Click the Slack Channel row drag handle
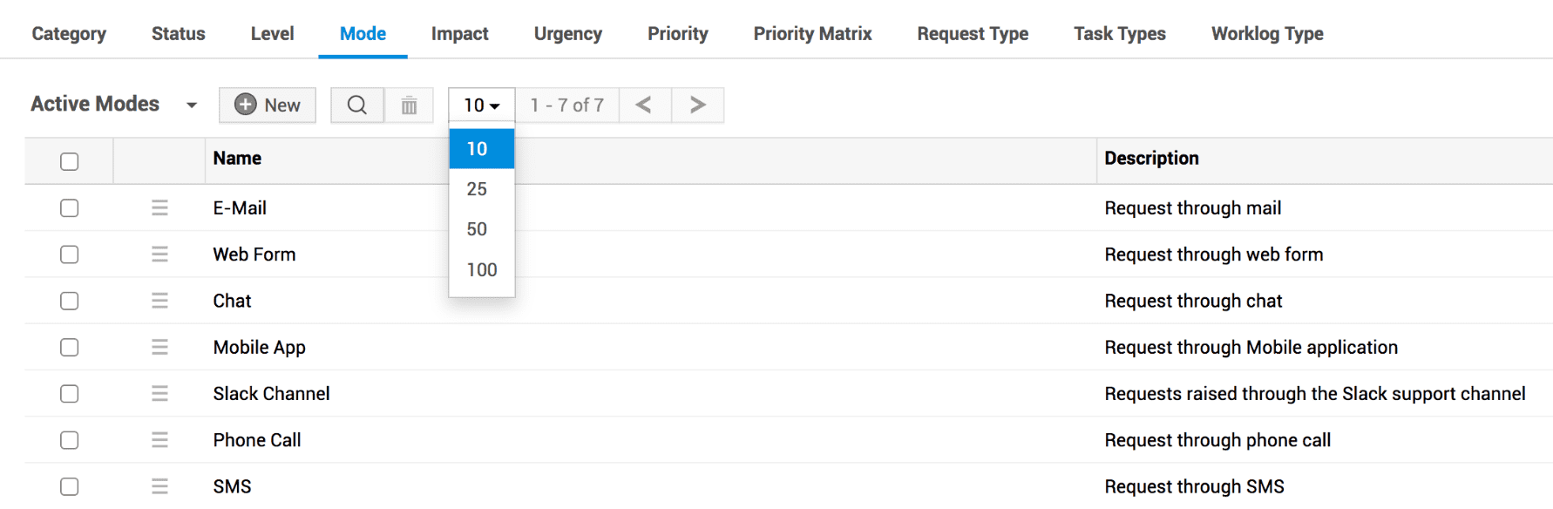Image resolution: width=1553 pixels, height=509 pixels. pyautogui.click(x=159, y=394)
